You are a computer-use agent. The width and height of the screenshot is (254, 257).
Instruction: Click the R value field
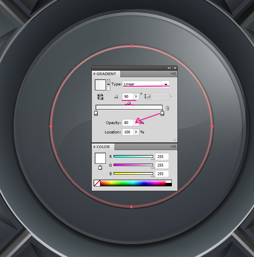tap(162, 156)
